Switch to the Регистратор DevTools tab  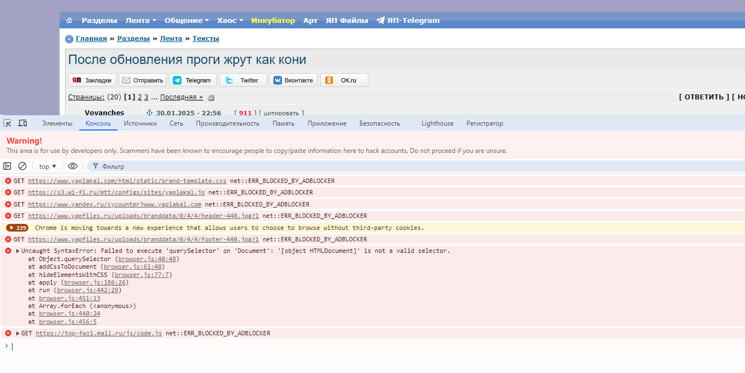coord(485,123)
